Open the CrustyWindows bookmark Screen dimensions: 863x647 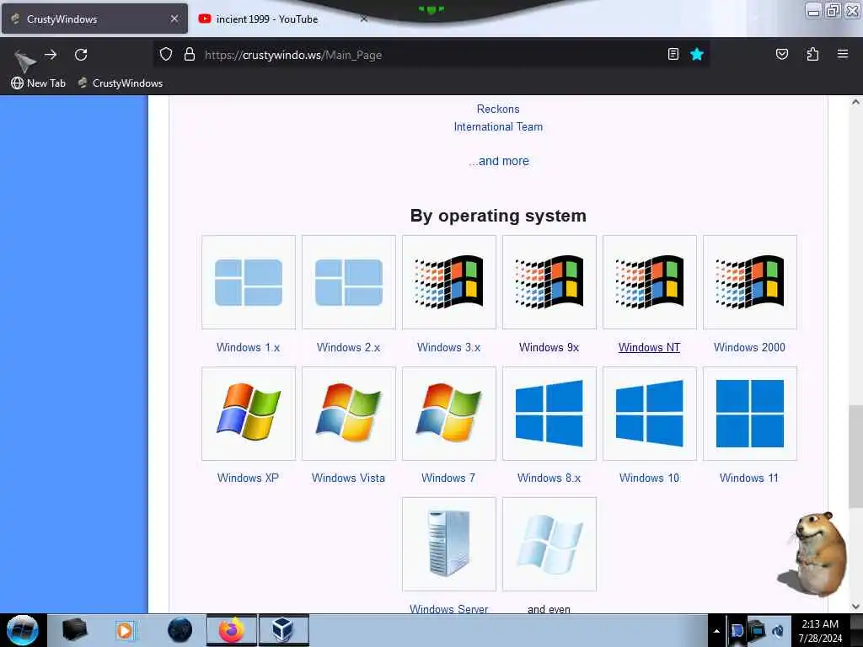pyautogui.click(x=120, y=83)
